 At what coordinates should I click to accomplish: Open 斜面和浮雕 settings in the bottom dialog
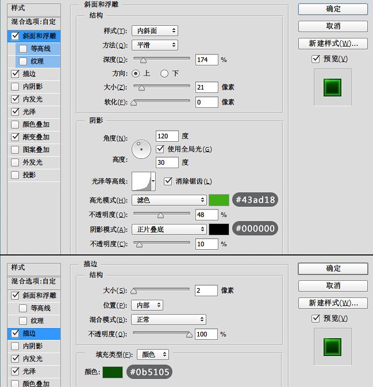[40, 296]
